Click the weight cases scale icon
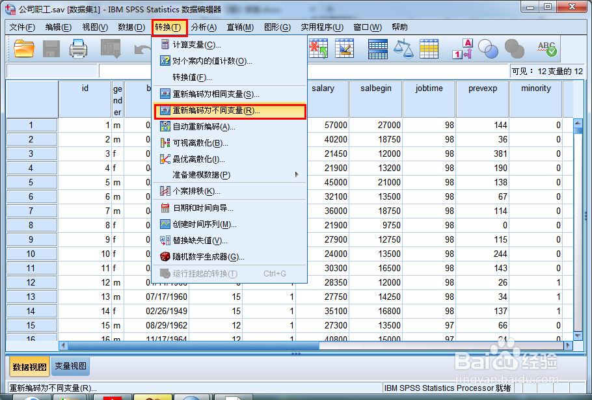Screen dimensions: 592x400 [x=403, y=49]
